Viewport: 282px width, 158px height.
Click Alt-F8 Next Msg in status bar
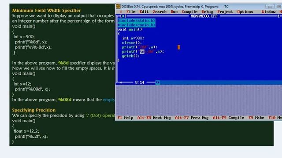(154, 118)
